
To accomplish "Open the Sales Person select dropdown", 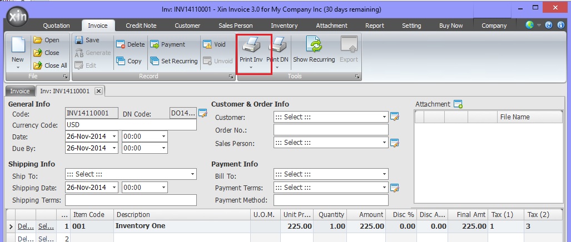I will (x=385, y=143).
